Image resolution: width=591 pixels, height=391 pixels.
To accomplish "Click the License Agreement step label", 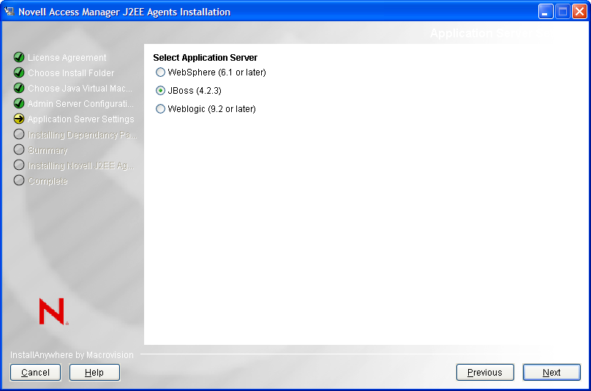I will coord(67,58).
